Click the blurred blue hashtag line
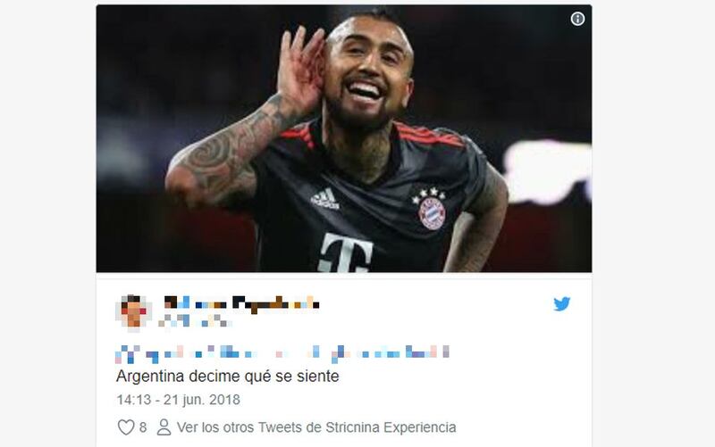The height and width of the screenshot is (447, 715). coord(282,353)
